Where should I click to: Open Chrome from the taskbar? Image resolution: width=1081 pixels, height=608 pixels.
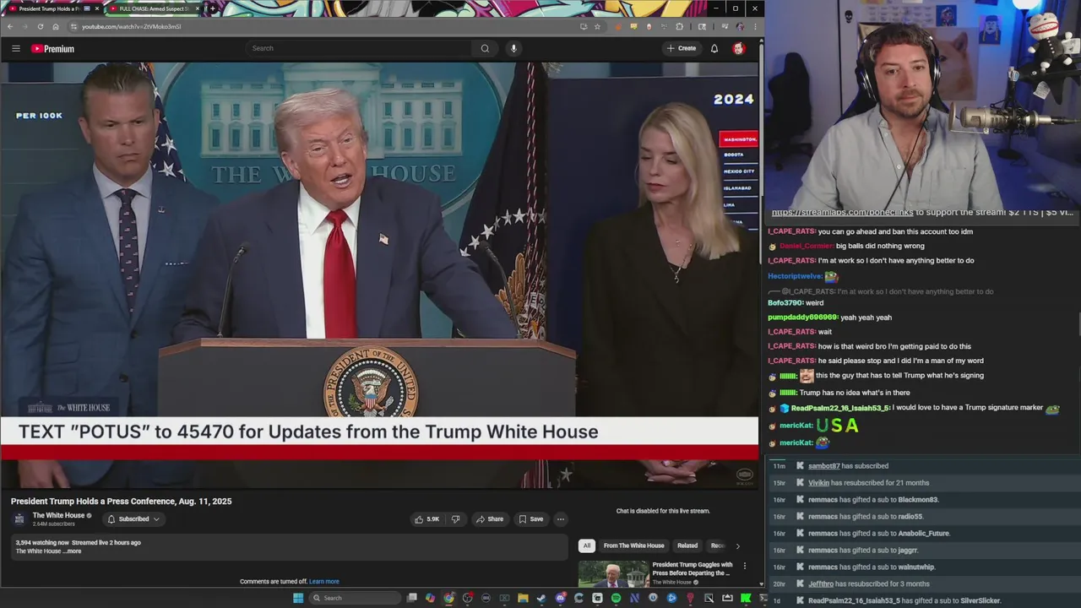[x=448, y=598]
